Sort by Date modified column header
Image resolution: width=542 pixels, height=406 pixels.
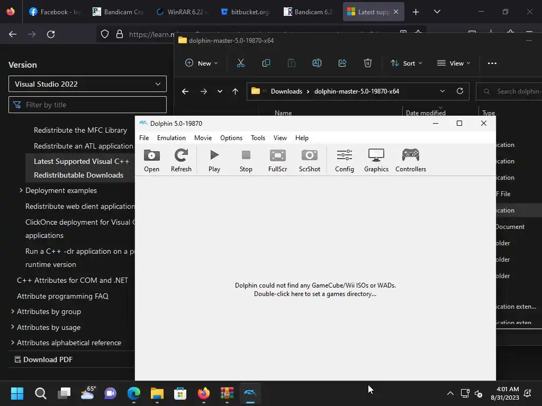tap(426, 113)
